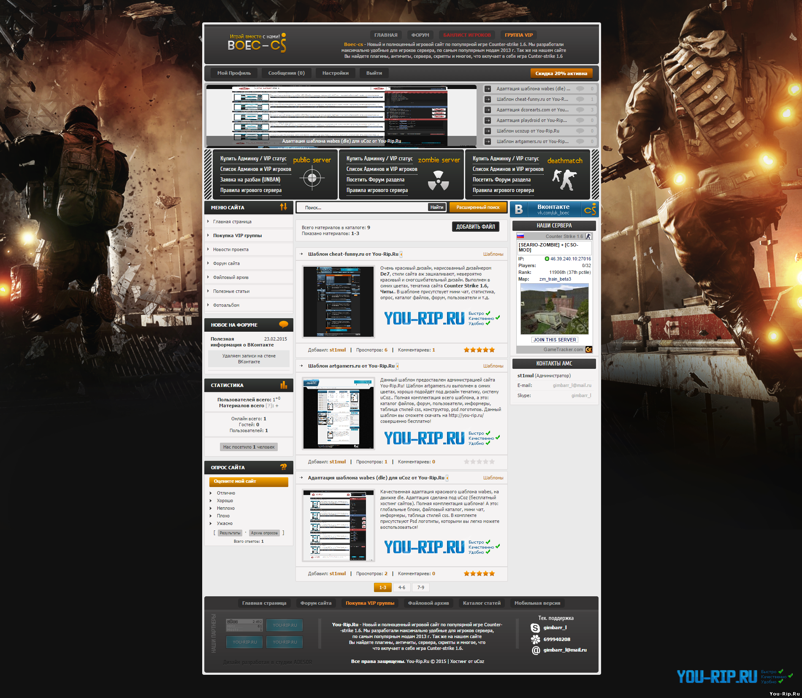
Task: Click the Найти search button
Action: (x=437, y=207)
